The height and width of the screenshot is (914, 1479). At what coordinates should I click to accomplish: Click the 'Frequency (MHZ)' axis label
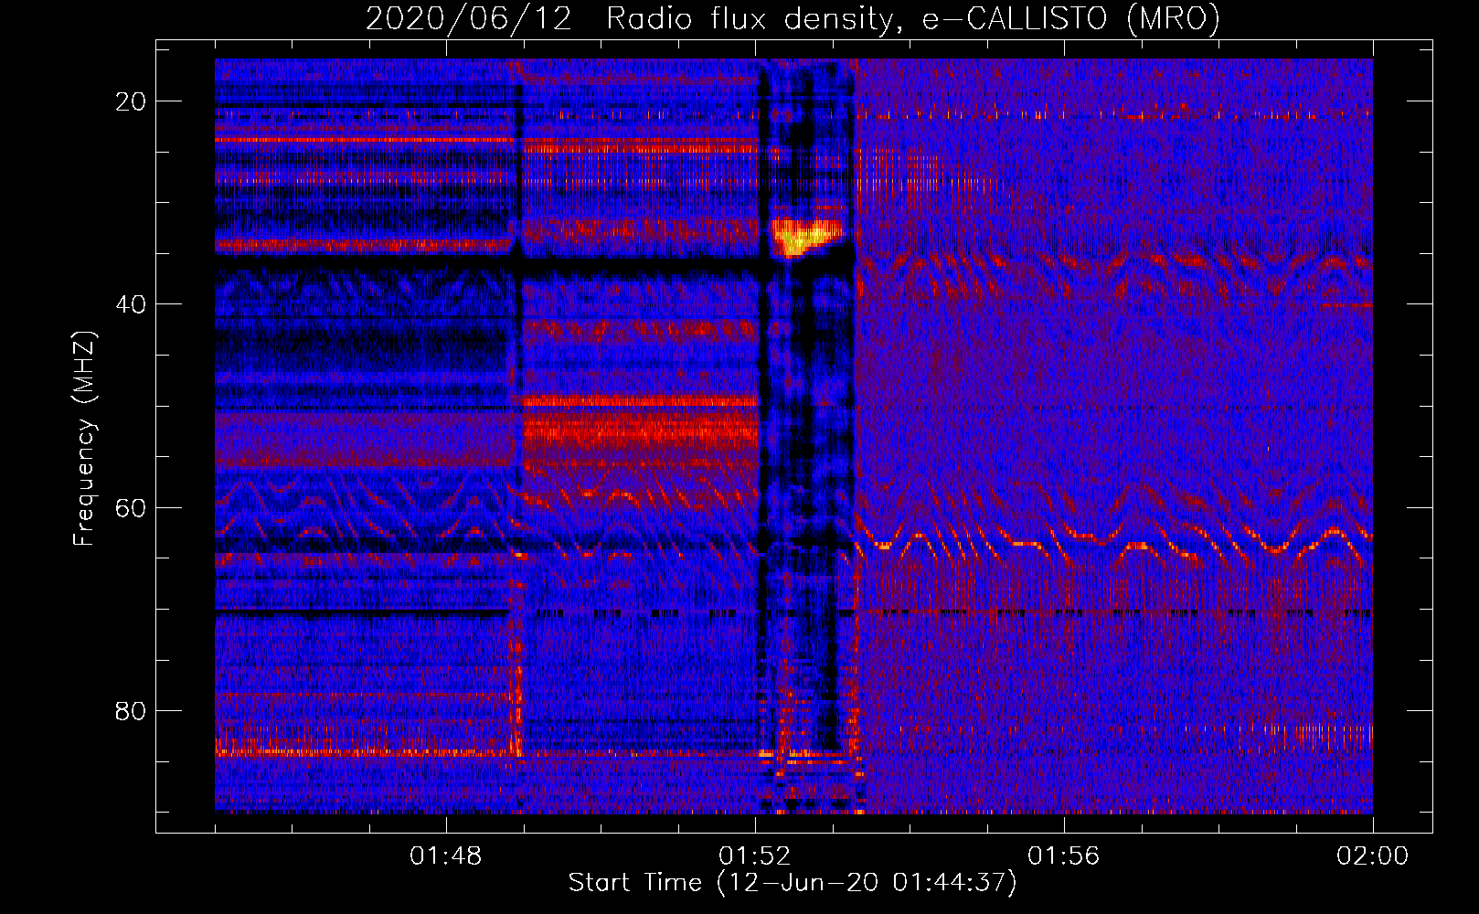coord(84,438)
